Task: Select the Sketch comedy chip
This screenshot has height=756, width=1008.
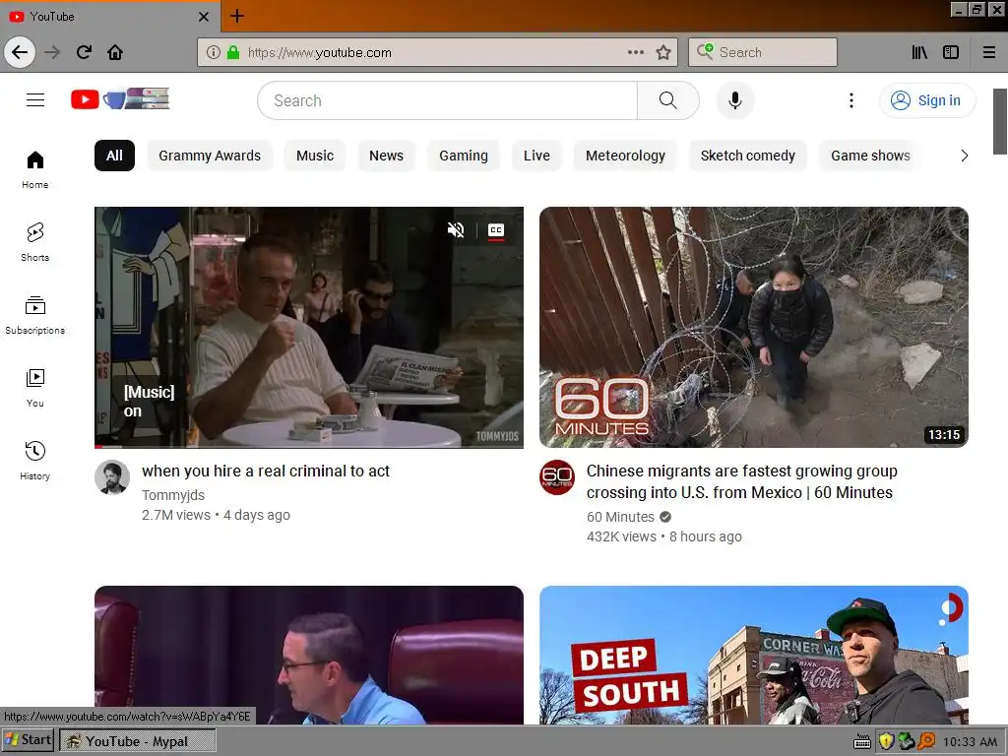Action: click(x=748, y=156)
